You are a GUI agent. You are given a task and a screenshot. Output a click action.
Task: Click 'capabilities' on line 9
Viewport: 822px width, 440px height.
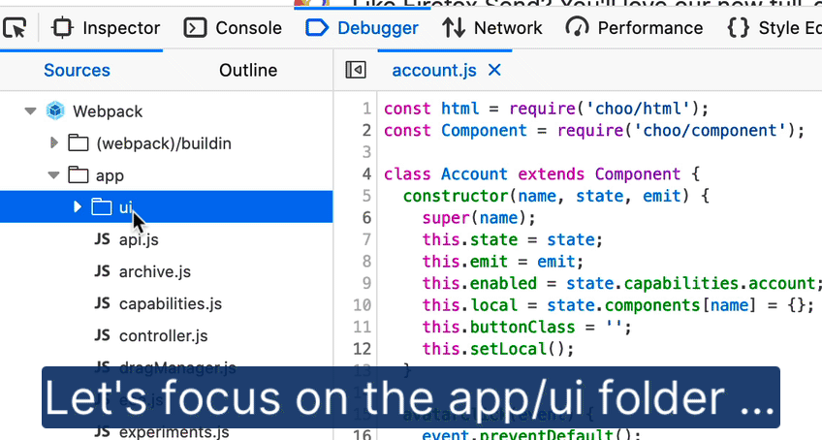680,283
